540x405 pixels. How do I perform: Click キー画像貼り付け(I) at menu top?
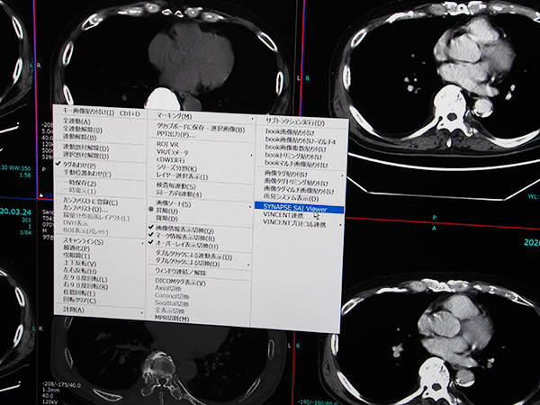point(90,113)
